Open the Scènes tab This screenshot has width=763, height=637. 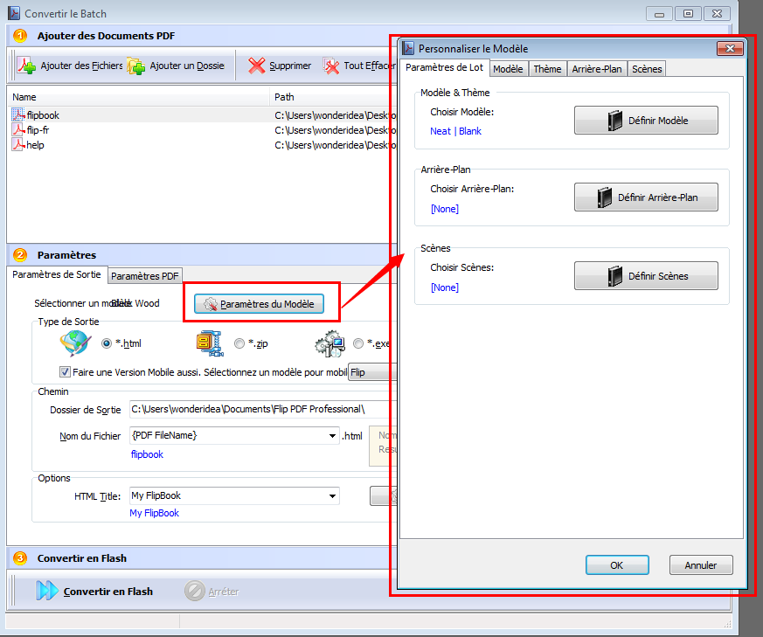click(x=647, y=69)
